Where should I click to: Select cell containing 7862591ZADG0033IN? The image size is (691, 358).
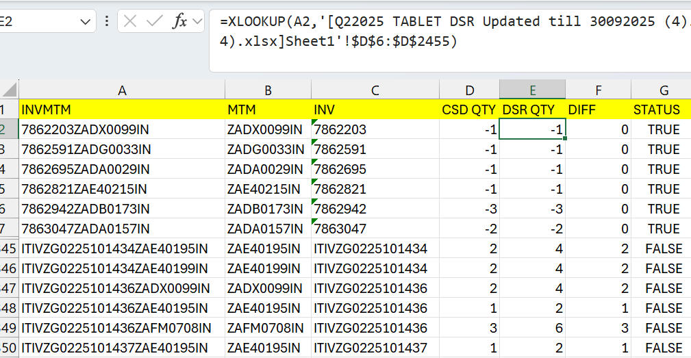122,149
